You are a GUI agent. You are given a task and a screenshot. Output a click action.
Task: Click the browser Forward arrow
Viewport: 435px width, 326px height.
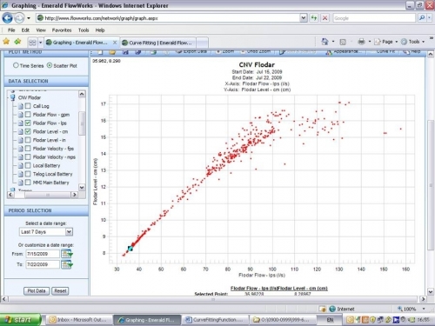tap(19, 18)
